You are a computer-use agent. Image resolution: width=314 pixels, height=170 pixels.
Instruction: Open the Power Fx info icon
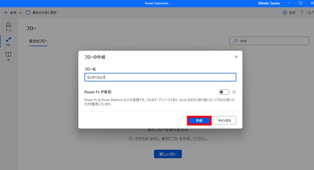tap(234, 92)
